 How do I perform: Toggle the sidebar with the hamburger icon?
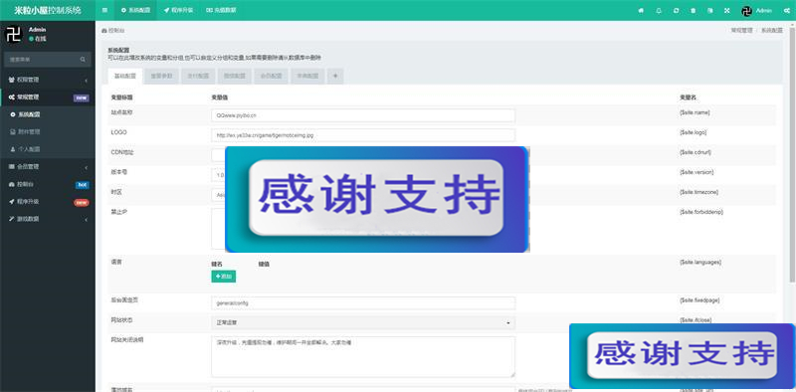pyautogui.click(x=104, y=10)
